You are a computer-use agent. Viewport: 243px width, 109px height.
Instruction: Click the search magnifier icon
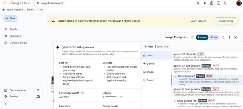click(198, 3)
